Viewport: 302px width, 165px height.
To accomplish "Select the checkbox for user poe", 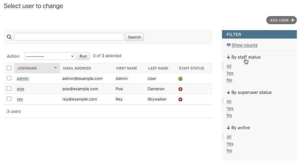I will (9, 89).
